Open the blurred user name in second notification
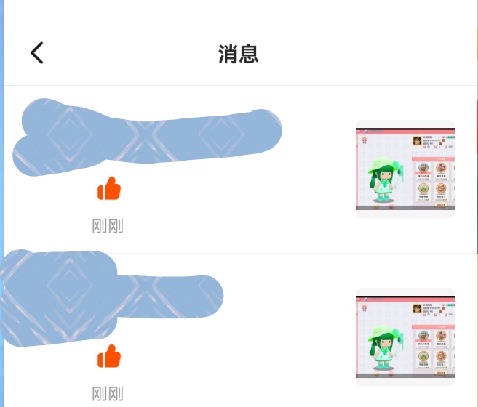Screen dimensions: 478x407 point(111,298)
